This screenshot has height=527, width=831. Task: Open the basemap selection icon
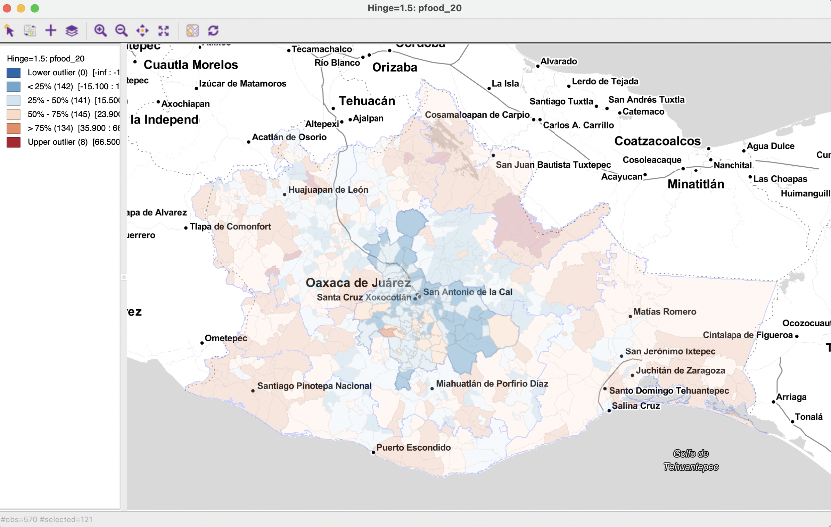click(192, 31)
